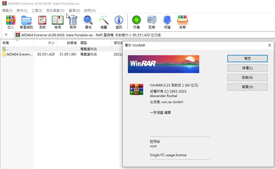Open the 我的最愛(O) menu

tap(55, 11)
